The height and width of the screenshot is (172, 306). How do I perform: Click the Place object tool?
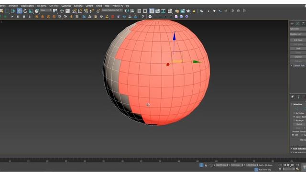[37, 11]
